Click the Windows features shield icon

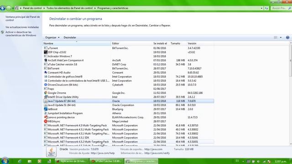pos(2,32)
